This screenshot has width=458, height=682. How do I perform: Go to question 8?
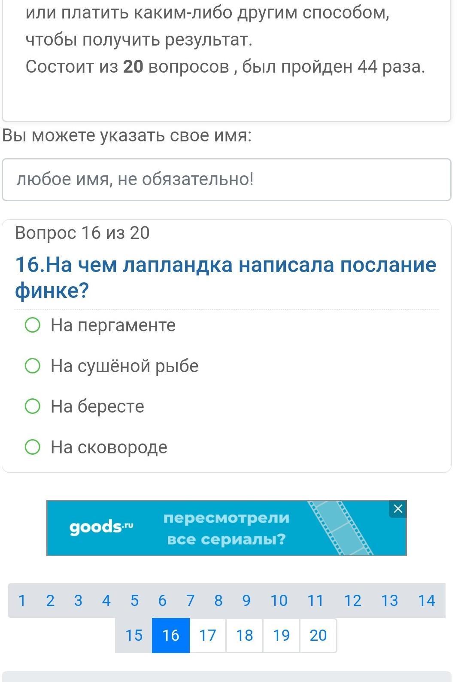218,600
